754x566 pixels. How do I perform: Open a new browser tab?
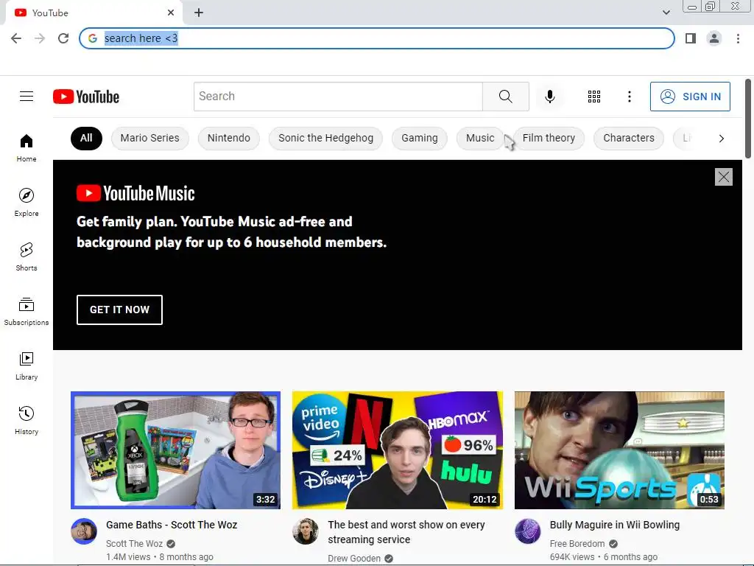(199, 13)
